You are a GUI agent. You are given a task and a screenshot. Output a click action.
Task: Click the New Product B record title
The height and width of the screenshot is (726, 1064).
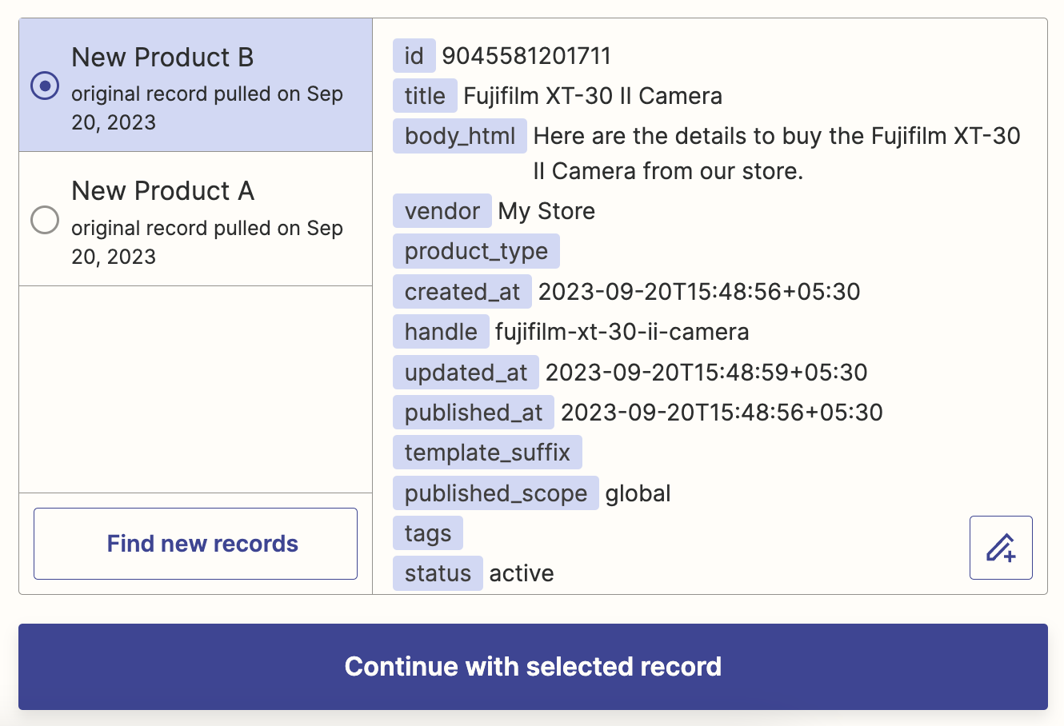[162, 58]
